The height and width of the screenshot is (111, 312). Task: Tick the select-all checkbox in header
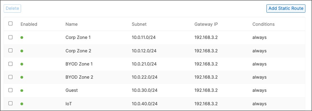[x=10, y=24]
